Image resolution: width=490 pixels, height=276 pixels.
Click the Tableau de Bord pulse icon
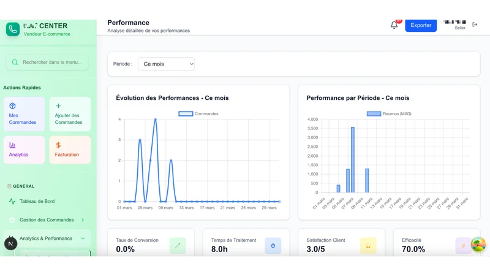(x=12, y=201)
